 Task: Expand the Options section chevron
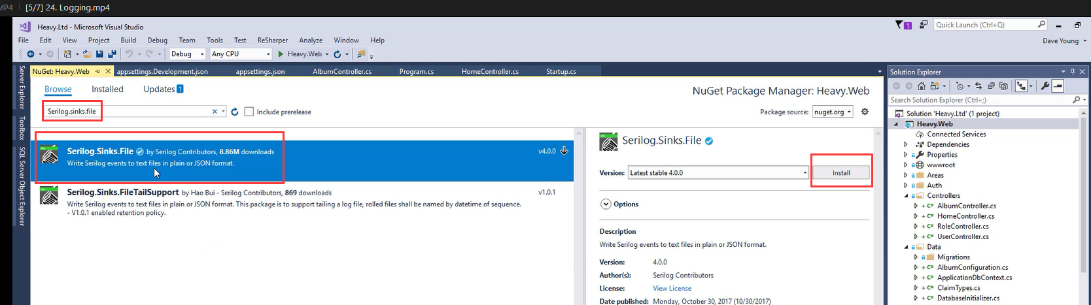(x=605, y=204)
